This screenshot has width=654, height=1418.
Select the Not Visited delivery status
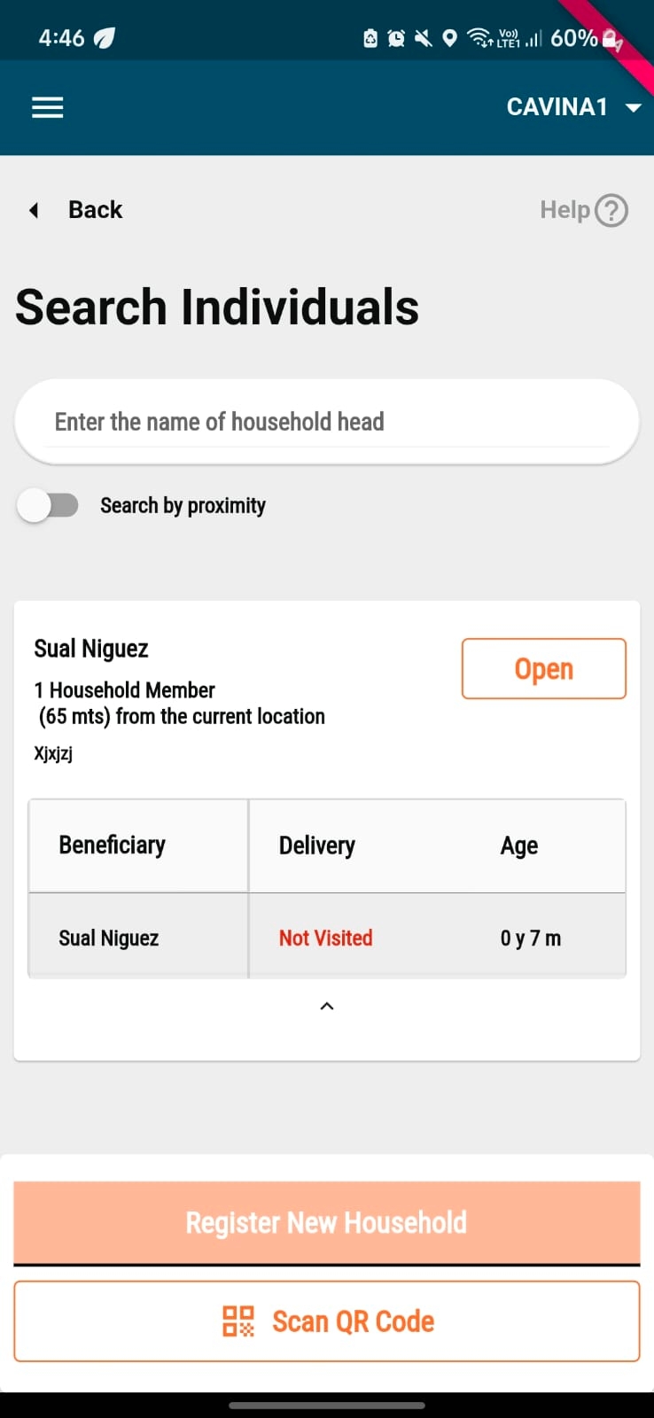[x=326, y=938]
